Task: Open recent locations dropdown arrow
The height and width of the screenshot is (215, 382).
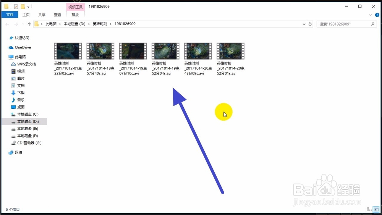Action: tap(23, 24)
